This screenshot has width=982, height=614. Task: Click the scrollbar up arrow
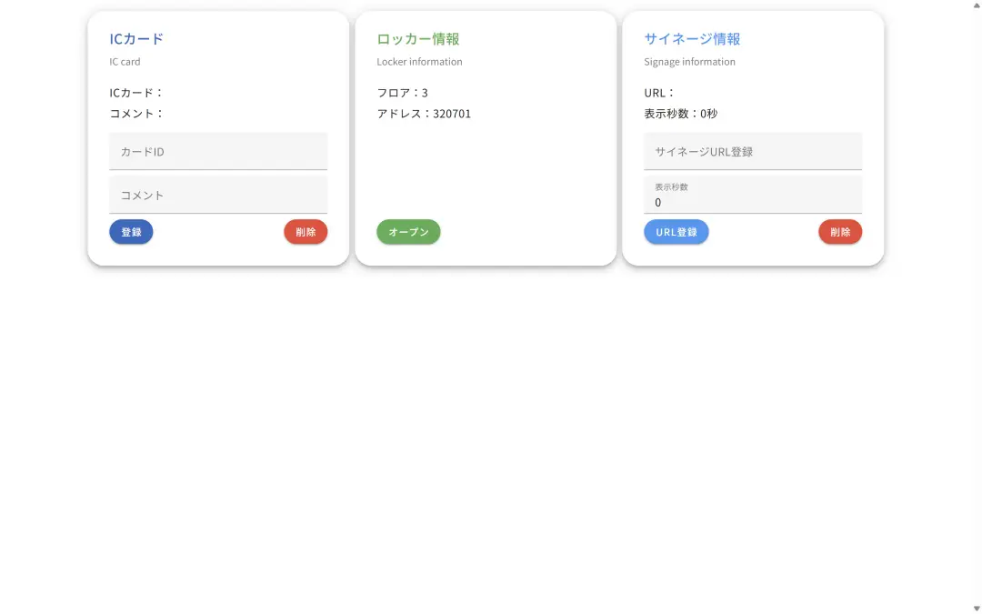point(977,5)
